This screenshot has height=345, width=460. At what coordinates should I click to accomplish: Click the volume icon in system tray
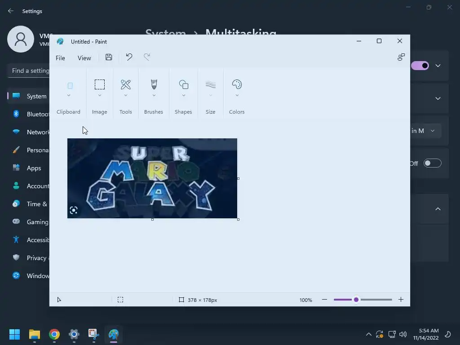point(403,334)
